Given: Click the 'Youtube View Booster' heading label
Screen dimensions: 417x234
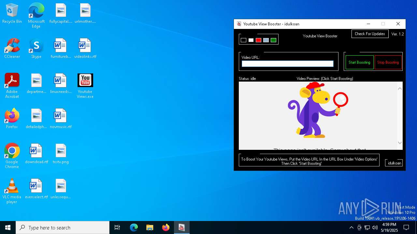Looking at the screenshot, I should pyautogui.click(x=320, y=36).
